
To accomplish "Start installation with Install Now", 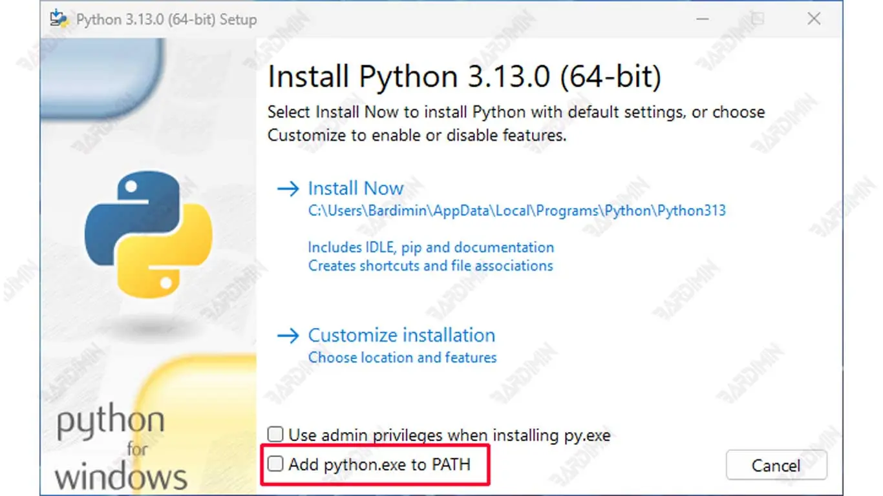I will click(x=356, y=189).
